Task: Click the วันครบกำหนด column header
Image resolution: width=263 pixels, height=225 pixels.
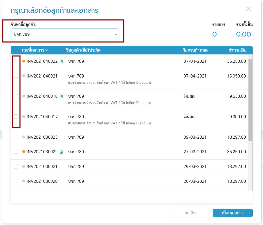Action: 195,50
